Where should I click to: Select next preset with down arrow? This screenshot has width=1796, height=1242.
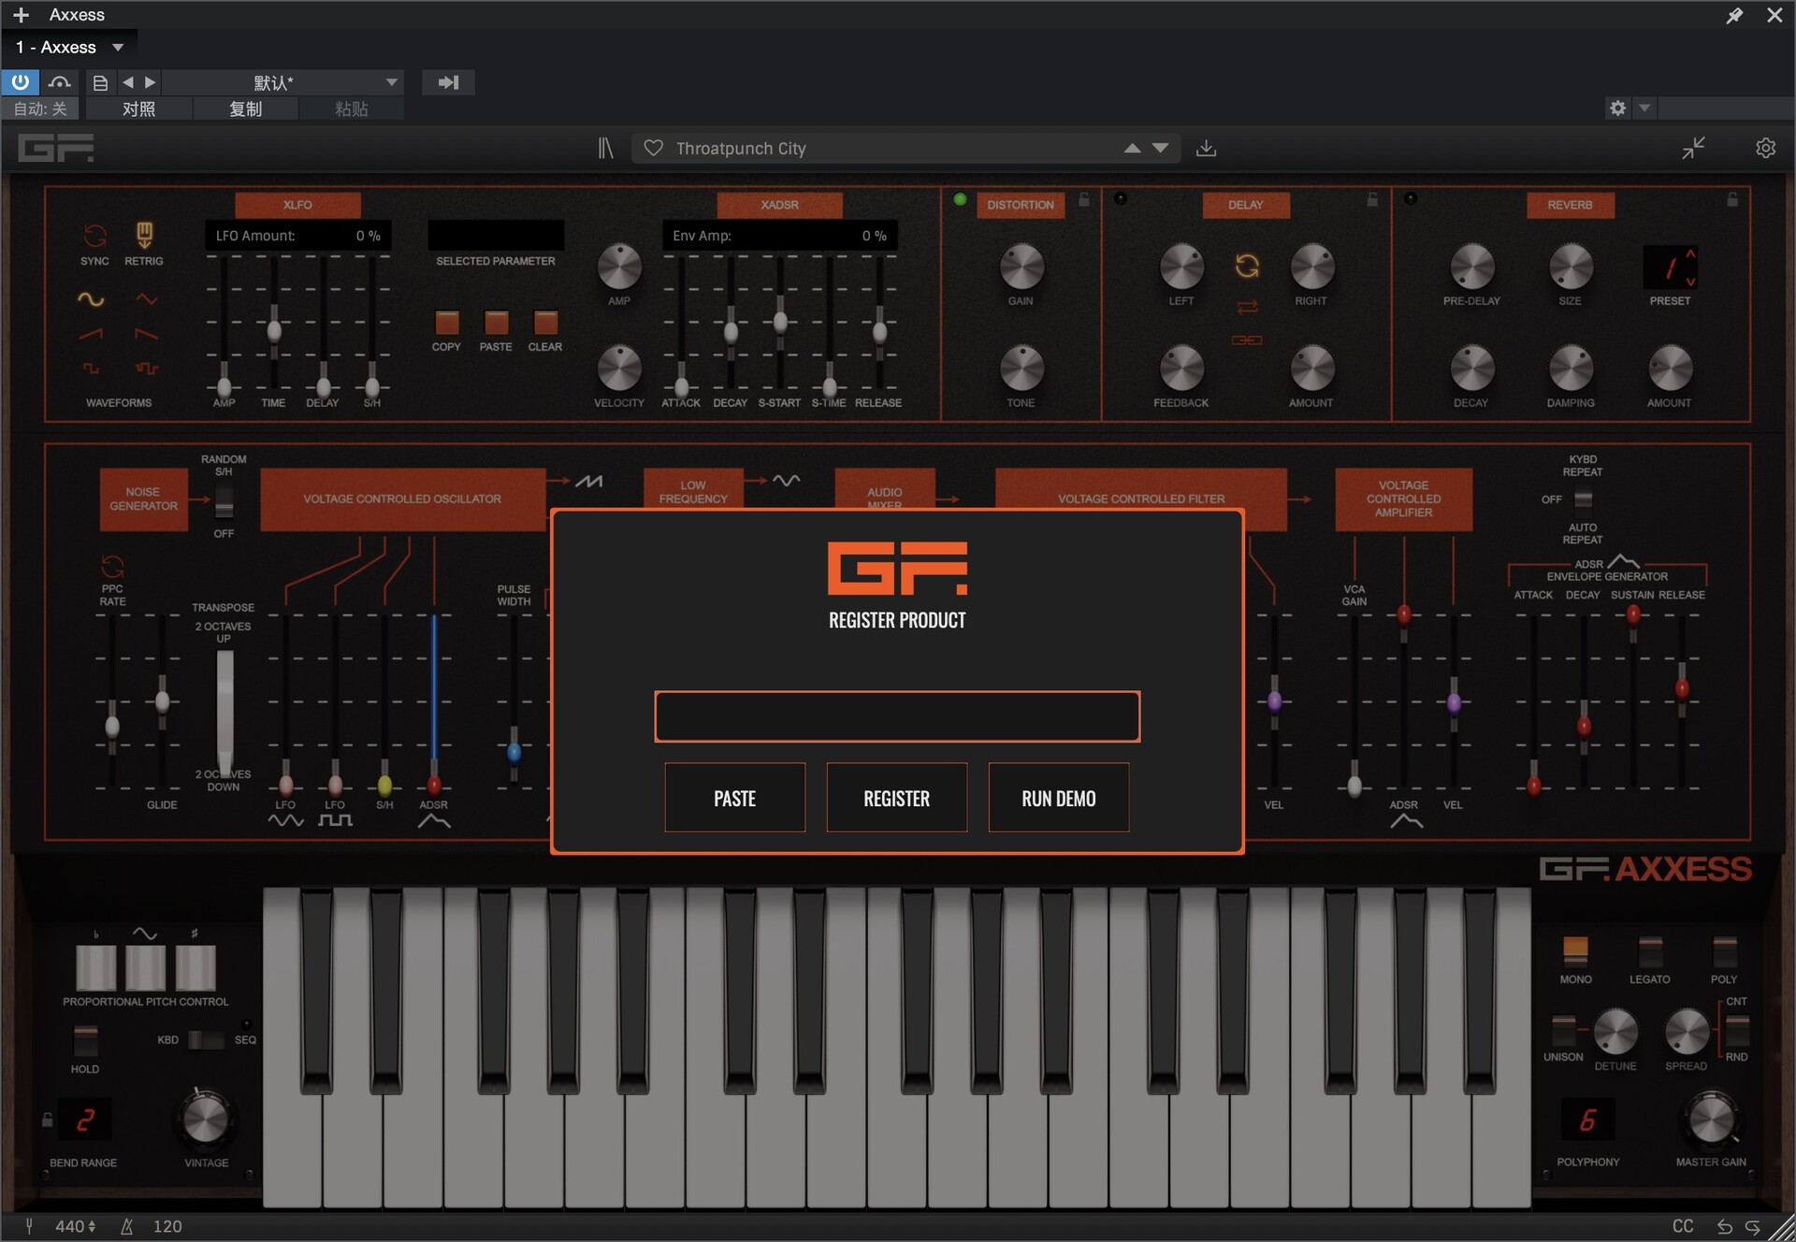point(1161,148)
